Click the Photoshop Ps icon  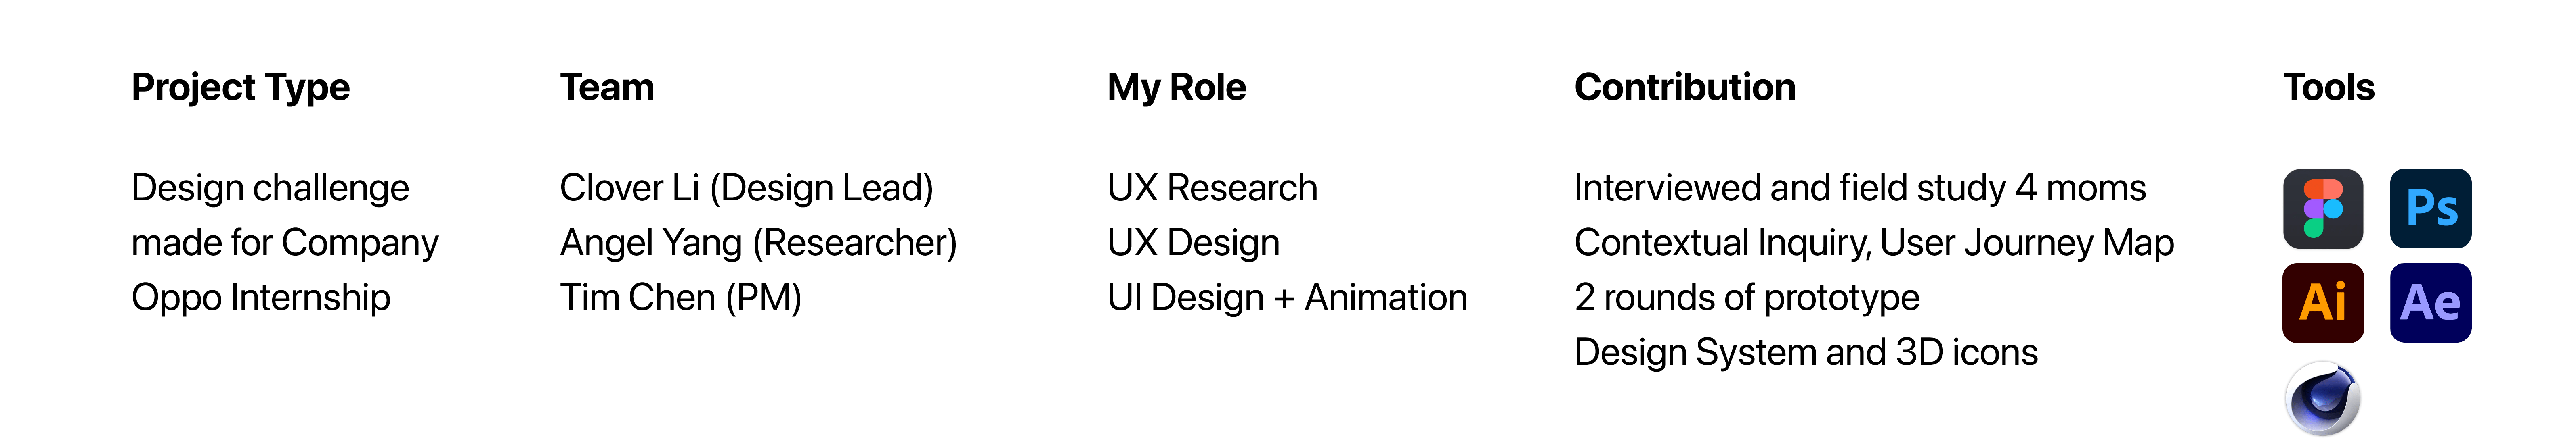click(x=2430, y=208)
